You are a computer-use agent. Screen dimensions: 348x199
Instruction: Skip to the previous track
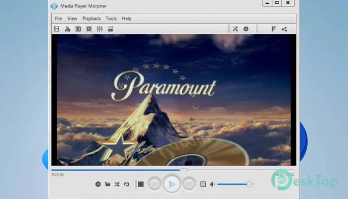click(155, 184)
